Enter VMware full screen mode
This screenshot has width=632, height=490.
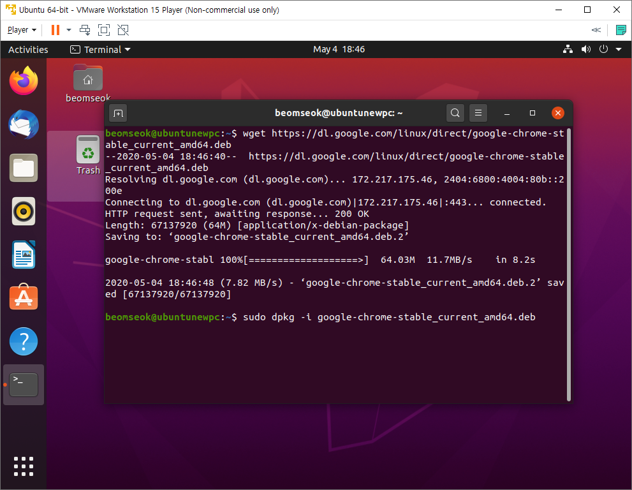(104, 30)
